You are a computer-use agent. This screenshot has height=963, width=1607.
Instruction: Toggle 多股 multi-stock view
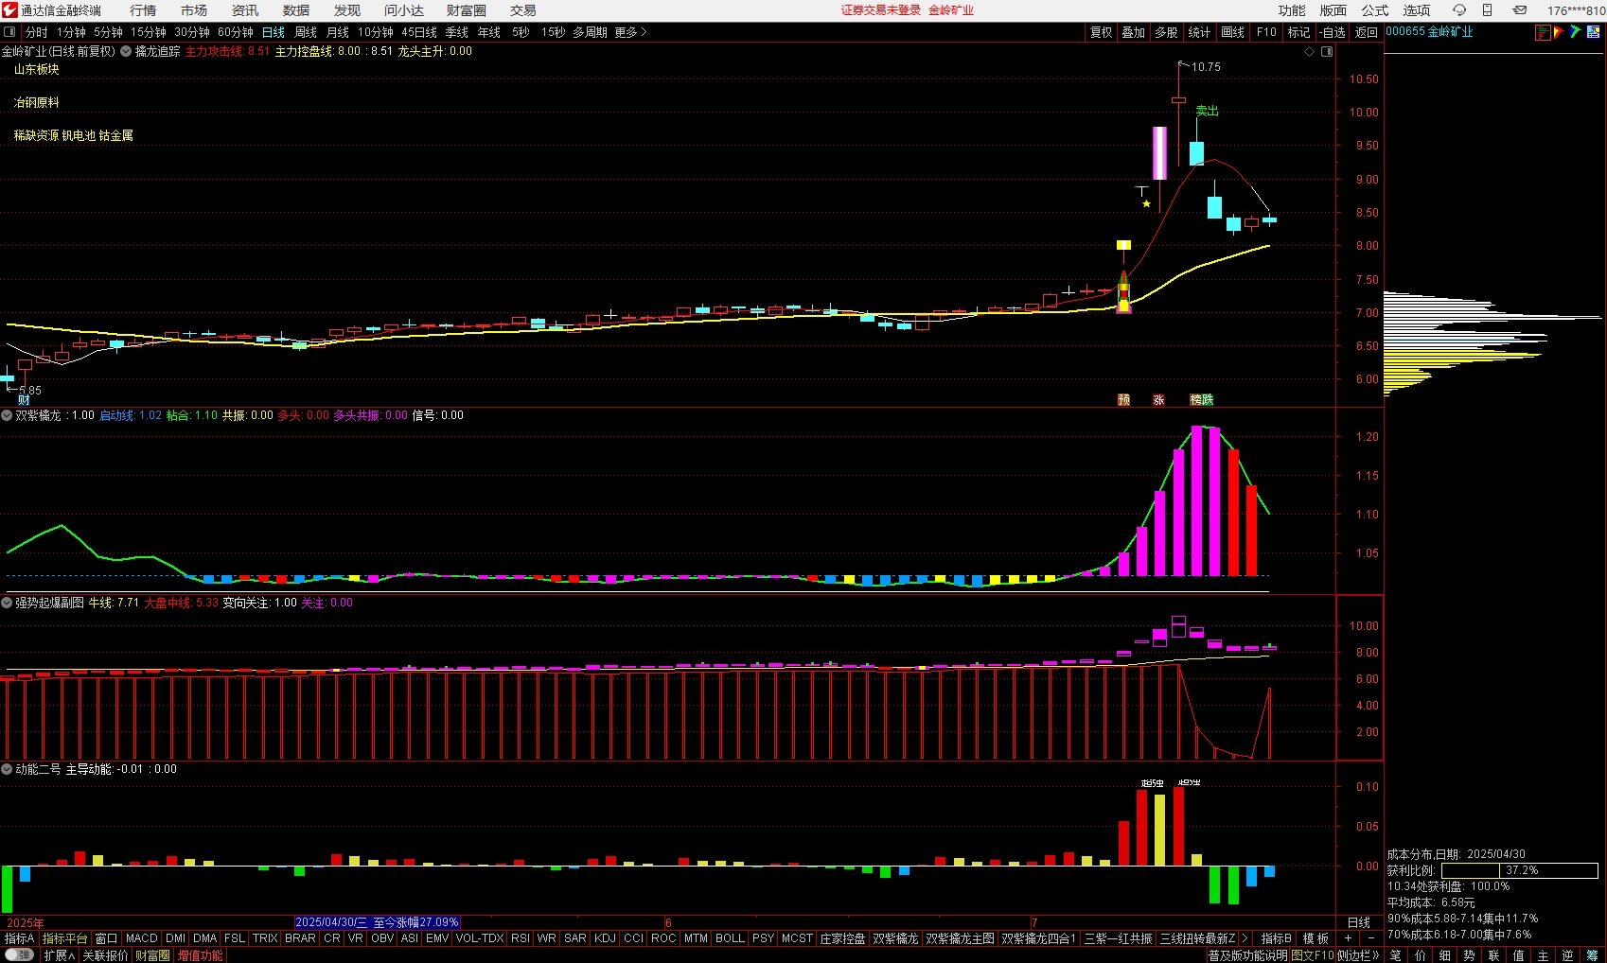[1166, 32]
